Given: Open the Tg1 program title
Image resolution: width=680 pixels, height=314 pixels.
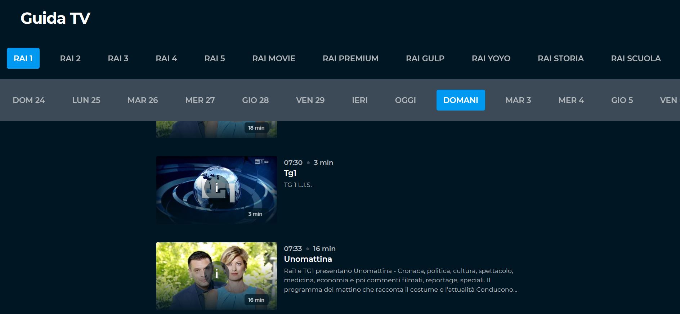Looking at the screenshot, I should pyautogui.click(x=290, y=173).
